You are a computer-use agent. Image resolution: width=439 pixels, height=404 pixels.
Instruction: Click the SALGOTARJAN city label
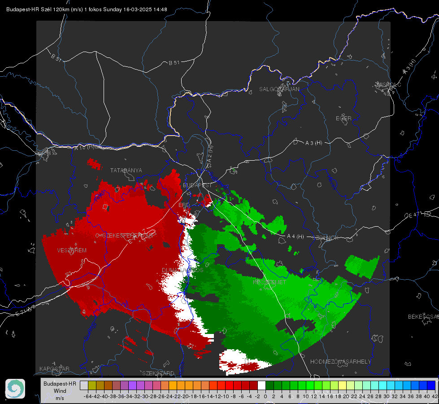tap(279, 89)
